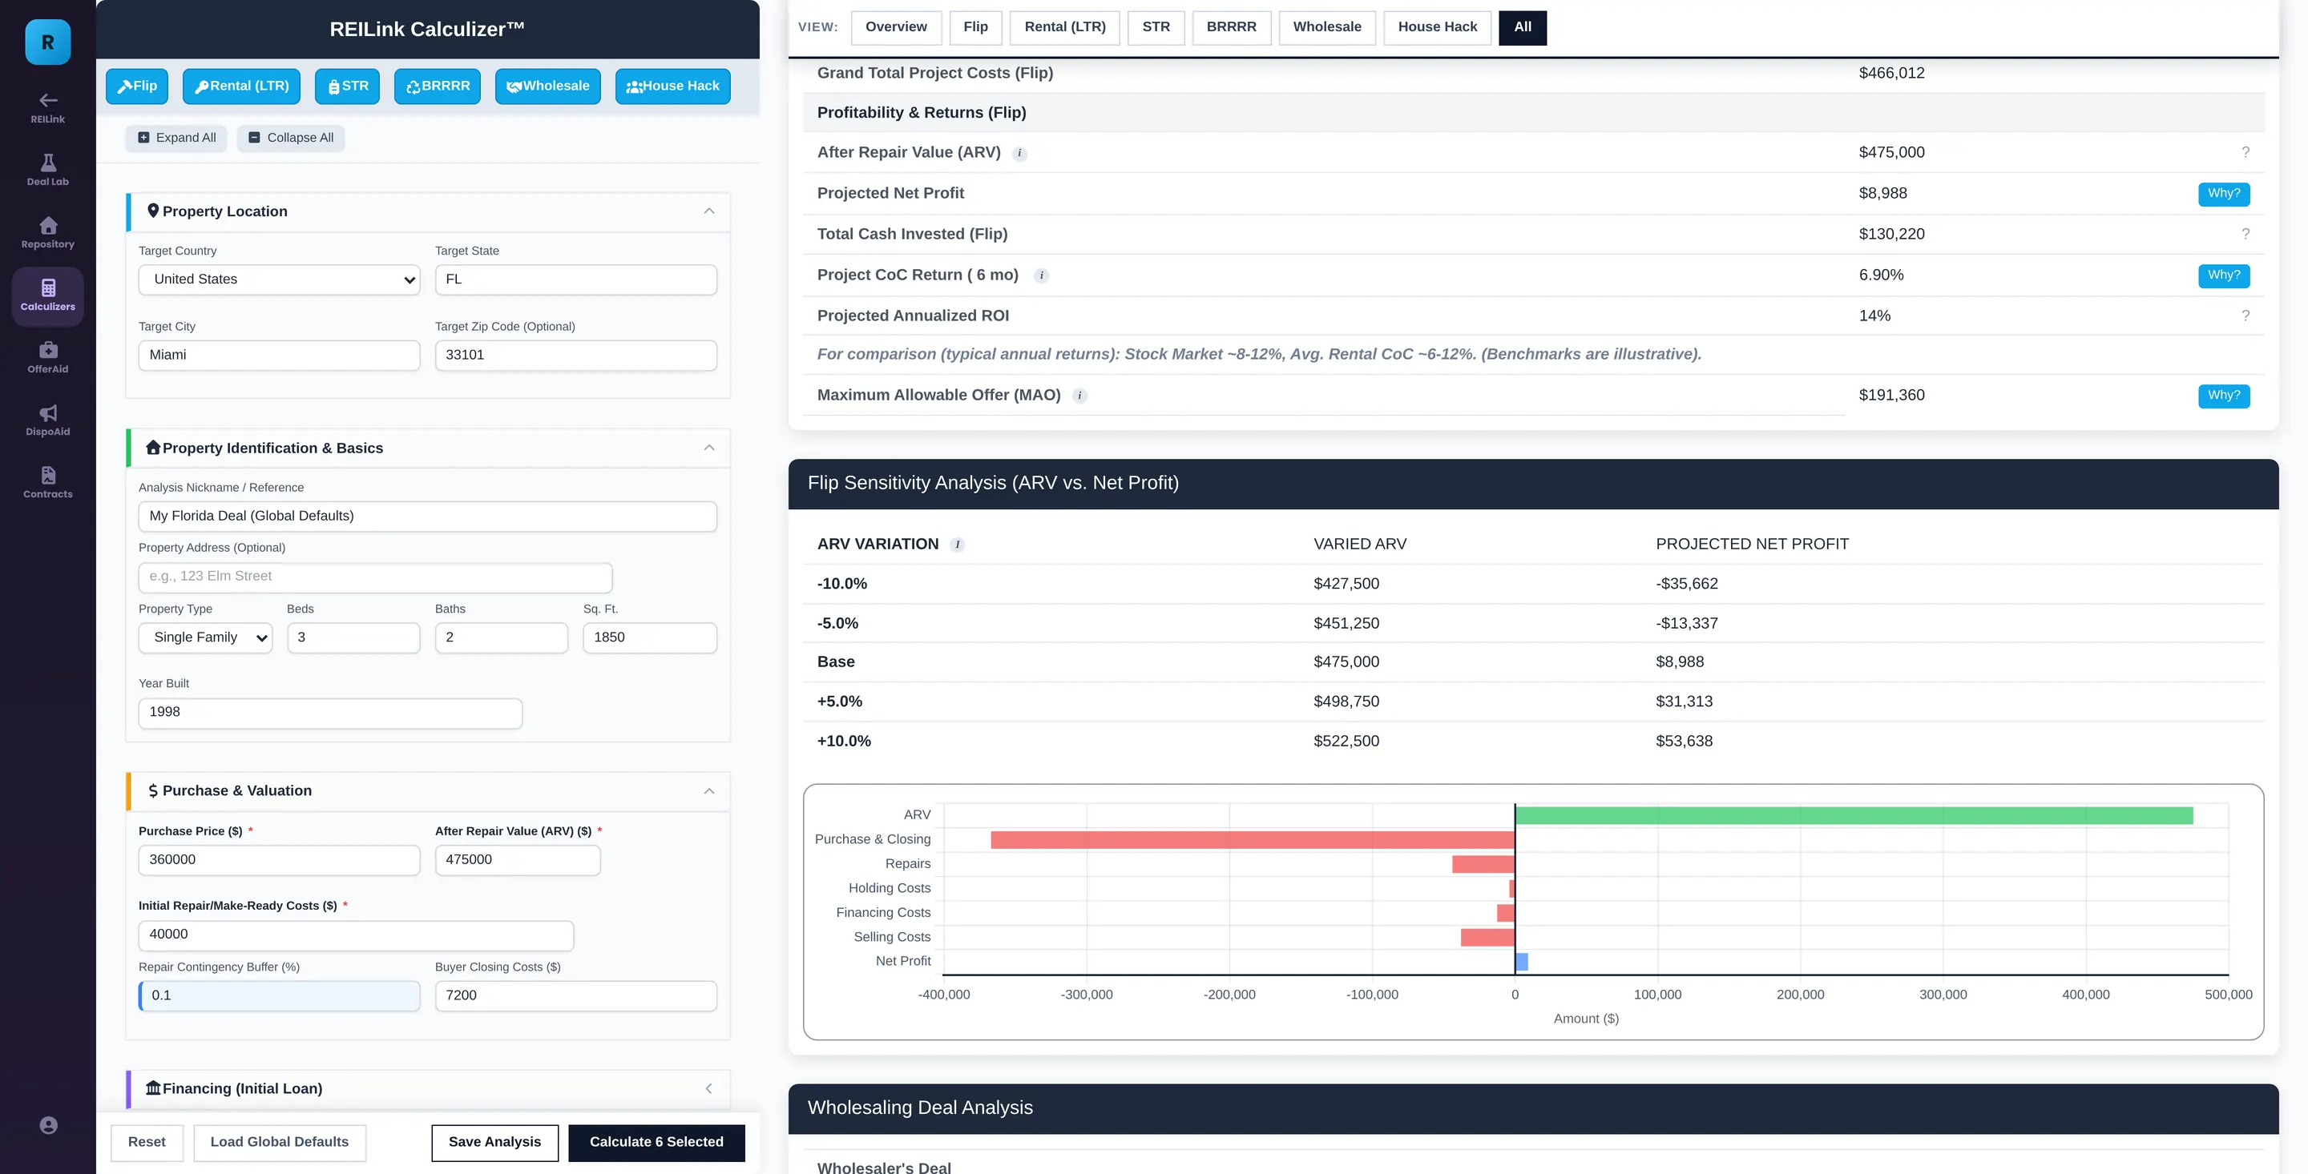Collapse the Property Location section
This screenshot has height=1174, width=2308.
pos(708,211)
